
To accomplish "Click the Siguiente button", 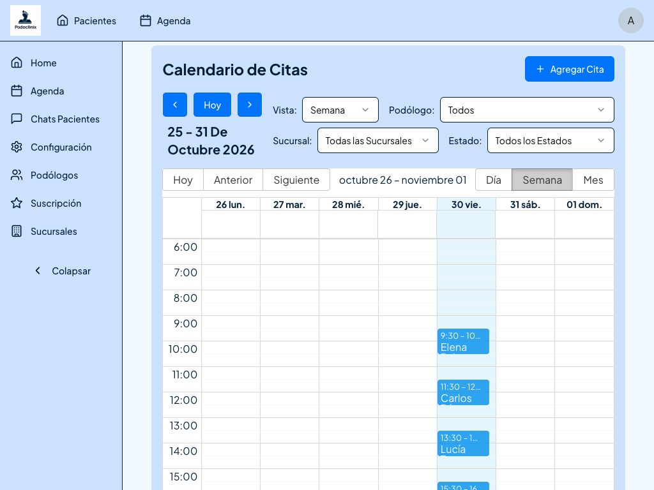I will point(296,180).
